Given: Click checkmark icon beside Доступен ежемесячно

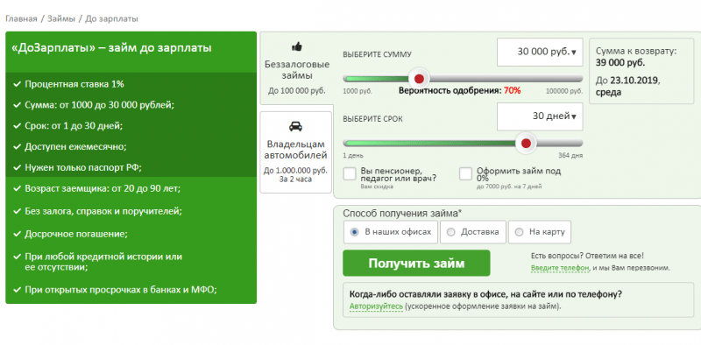Looking at the screenshot, I should pos(18,146).
